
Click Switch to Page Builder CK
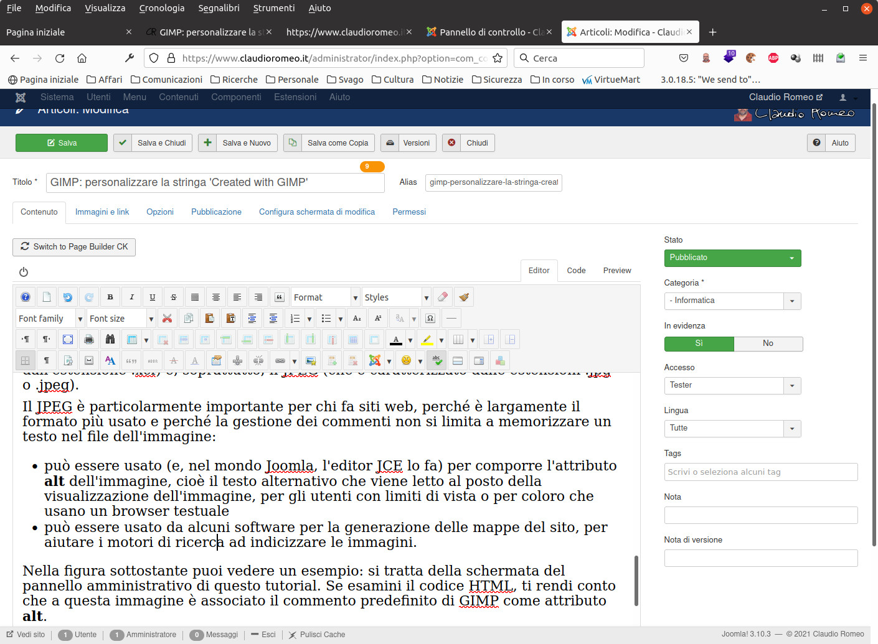tap(74, 247)
